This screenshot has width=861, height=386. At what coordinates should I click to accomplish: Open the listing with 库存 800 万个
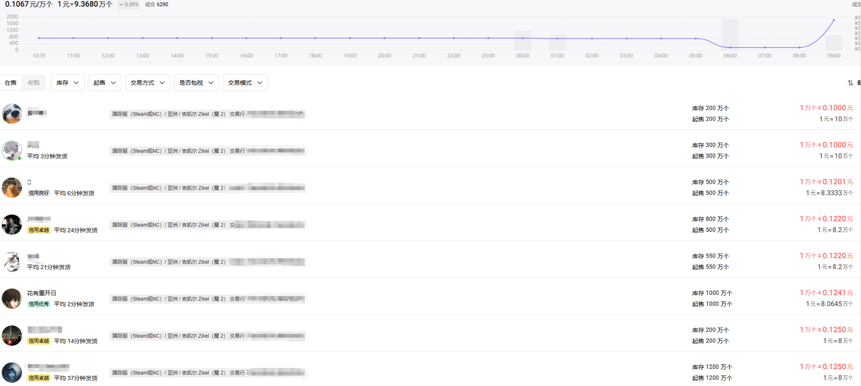coord(430,224)
